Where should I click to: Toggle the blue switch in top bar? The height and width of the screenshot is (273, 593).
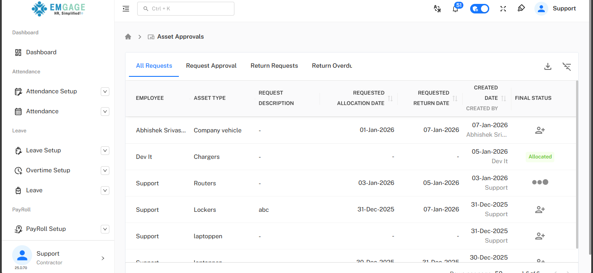tap(480, 9)
